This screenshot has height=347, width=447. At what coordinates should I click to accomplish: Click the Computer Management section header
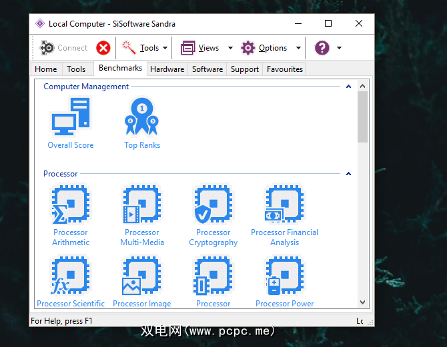86,87
